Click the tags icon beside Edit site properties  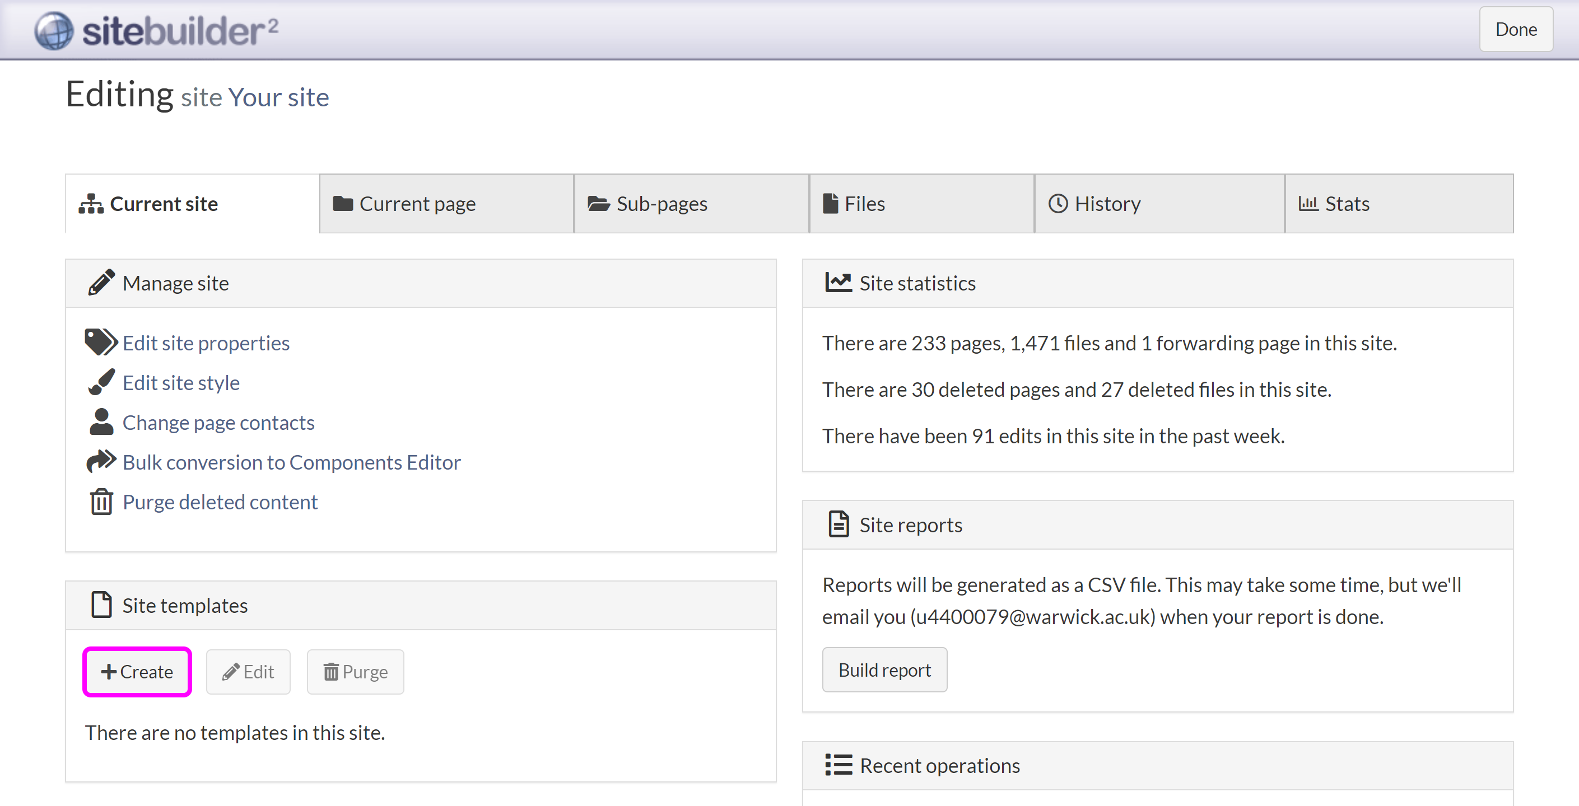[100, 343]
